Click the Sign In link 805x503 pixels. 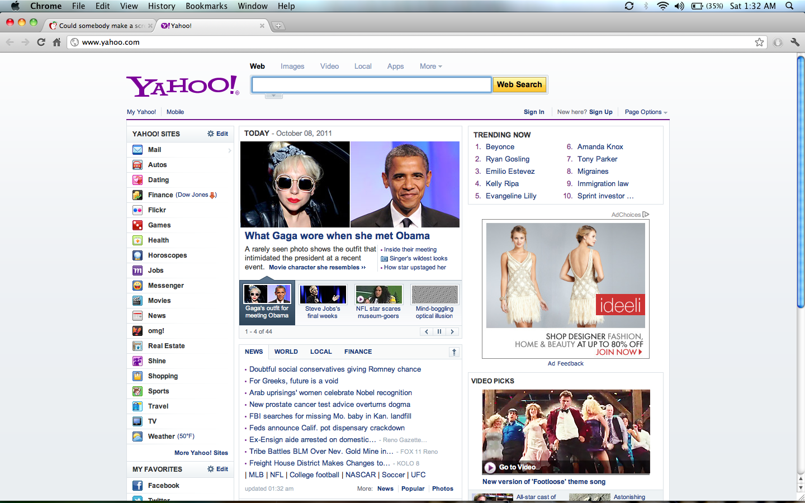click(534, 112)
